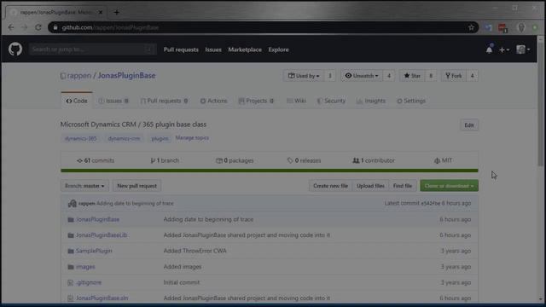This screenshot has width=546, height=307.
Task: Expand the Used by dropdown
Action: click(304, 76)
